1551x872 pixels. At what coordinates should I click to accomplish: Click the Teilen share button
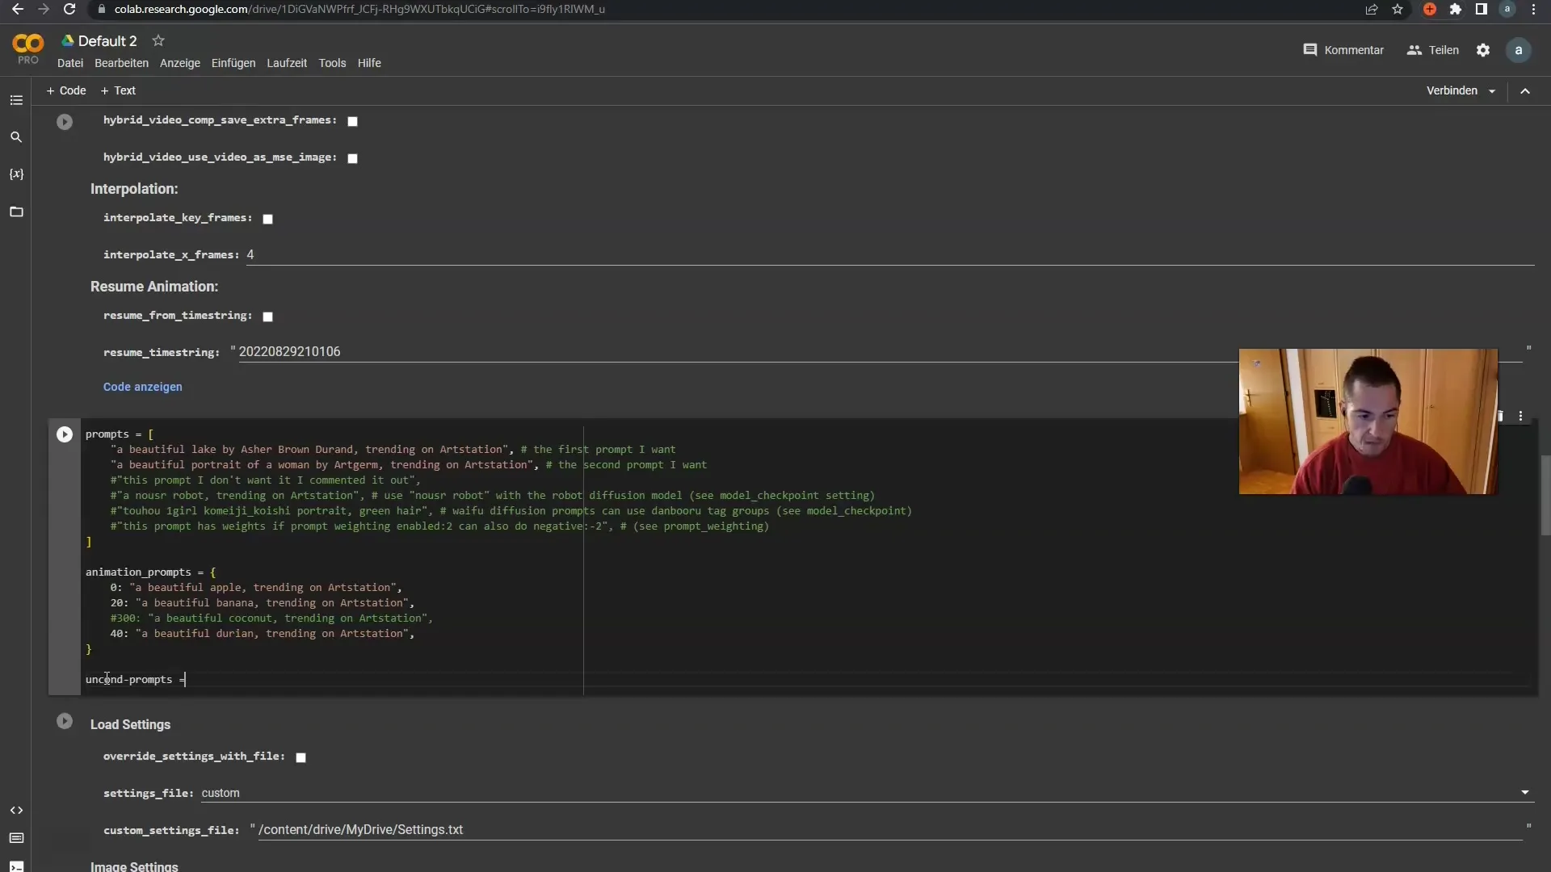(1433, 50)
